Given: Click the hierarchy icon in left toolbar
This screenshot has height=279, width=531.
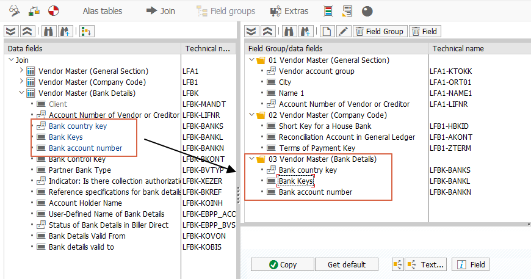Looking at the screenshot, I should tap(87, 32).
